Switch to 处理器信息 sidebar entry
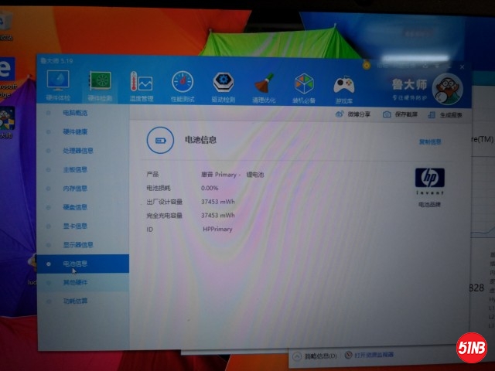The height and width of the screenshot is (371, 495). click(77, 151)
